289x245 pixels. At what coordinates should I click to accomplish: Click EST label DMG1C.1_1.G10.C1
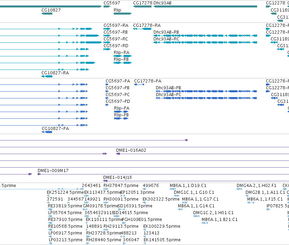point(194,192)
